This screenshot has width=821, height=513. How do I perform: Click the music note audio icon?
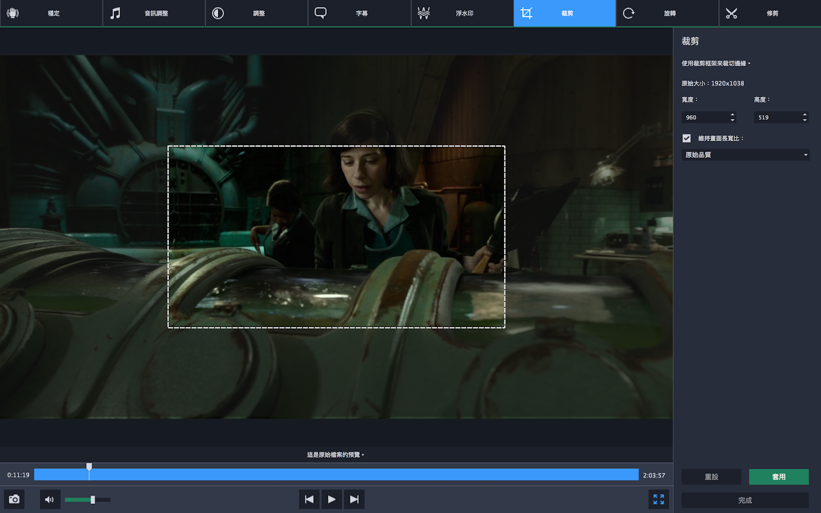pos(115,13)
